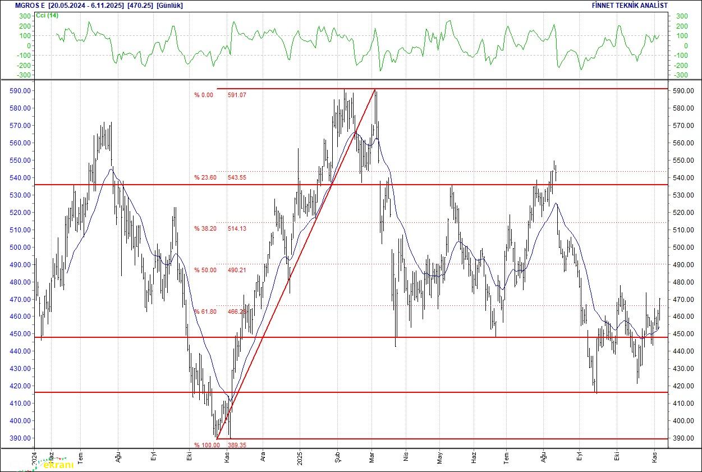The width and height of the screenshot is (702, 472).
Task: Select the Fibonacci % 0.00 level label
Action: 204,95
